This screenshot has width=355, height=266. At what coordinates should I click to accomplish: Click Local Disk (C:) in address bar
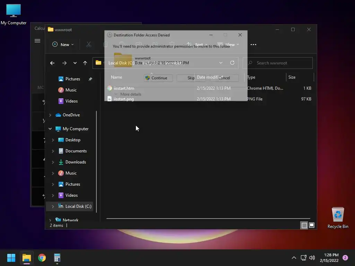(121, 63)
